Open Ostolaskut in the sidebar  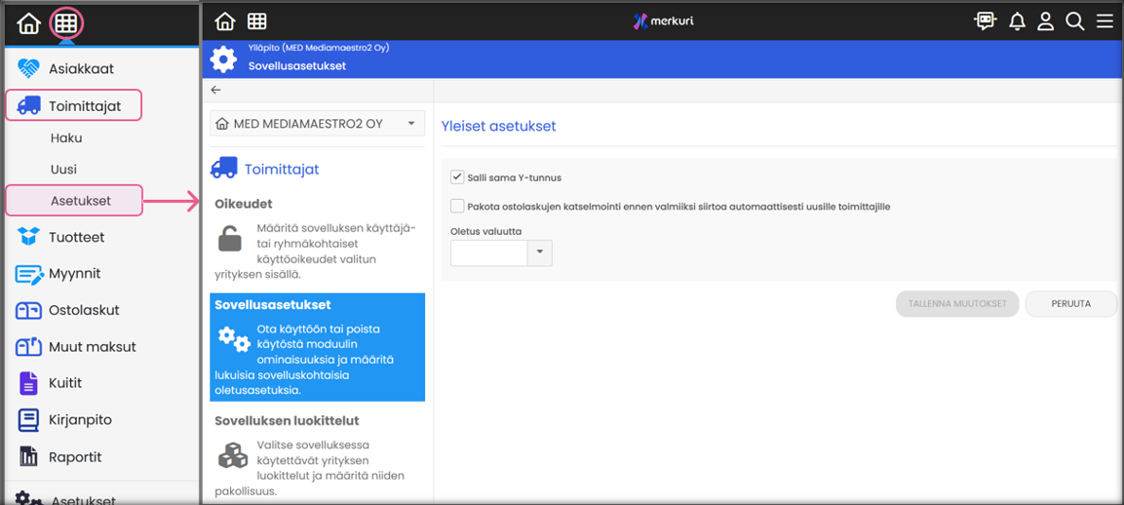84,310
